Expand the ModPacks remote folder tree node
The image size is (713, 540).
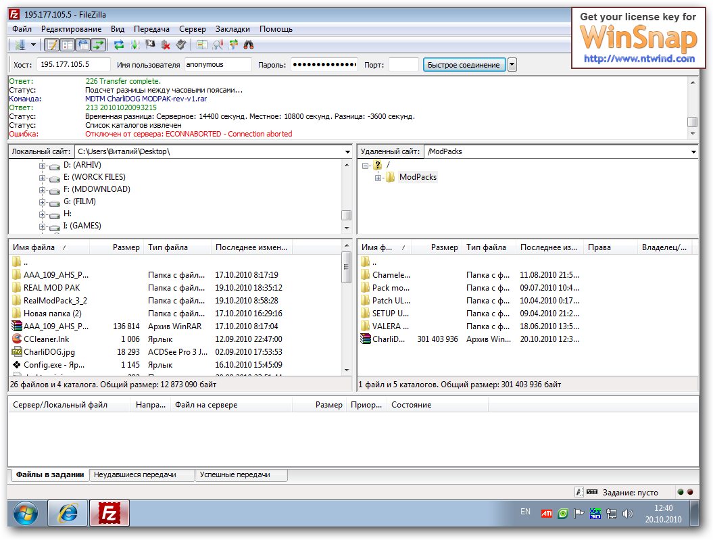pos(378,177)
